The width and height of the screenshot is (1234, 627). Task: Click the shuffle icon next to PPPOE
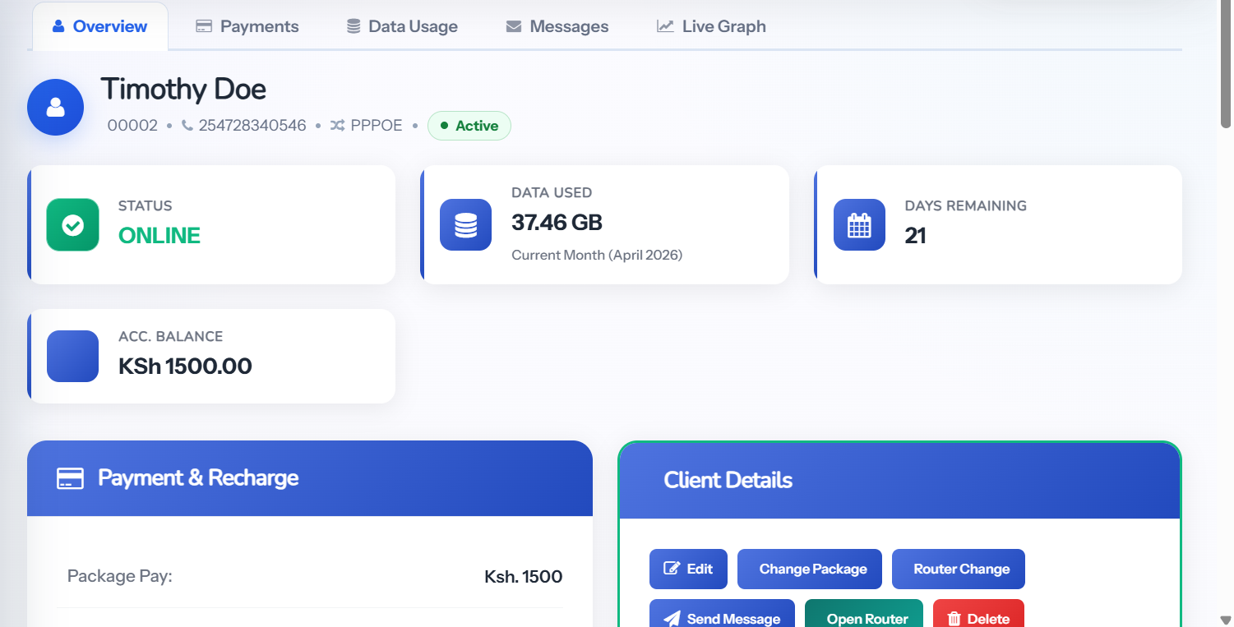pyautogui.click(x=337, y=126)
